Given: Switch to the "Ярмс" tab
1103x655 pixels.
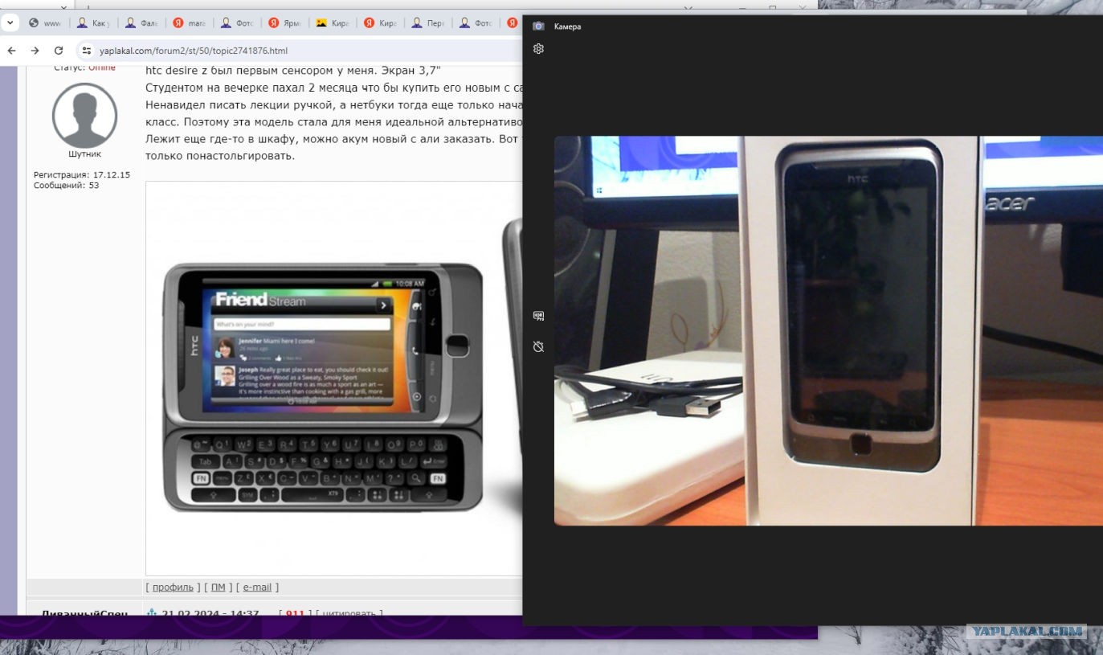Looking at the screenshot, I should 286,23.
